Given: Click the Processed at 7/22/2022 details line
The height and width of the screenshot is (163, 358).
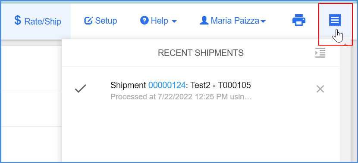Looking at the screenshot, I should 181,97.
